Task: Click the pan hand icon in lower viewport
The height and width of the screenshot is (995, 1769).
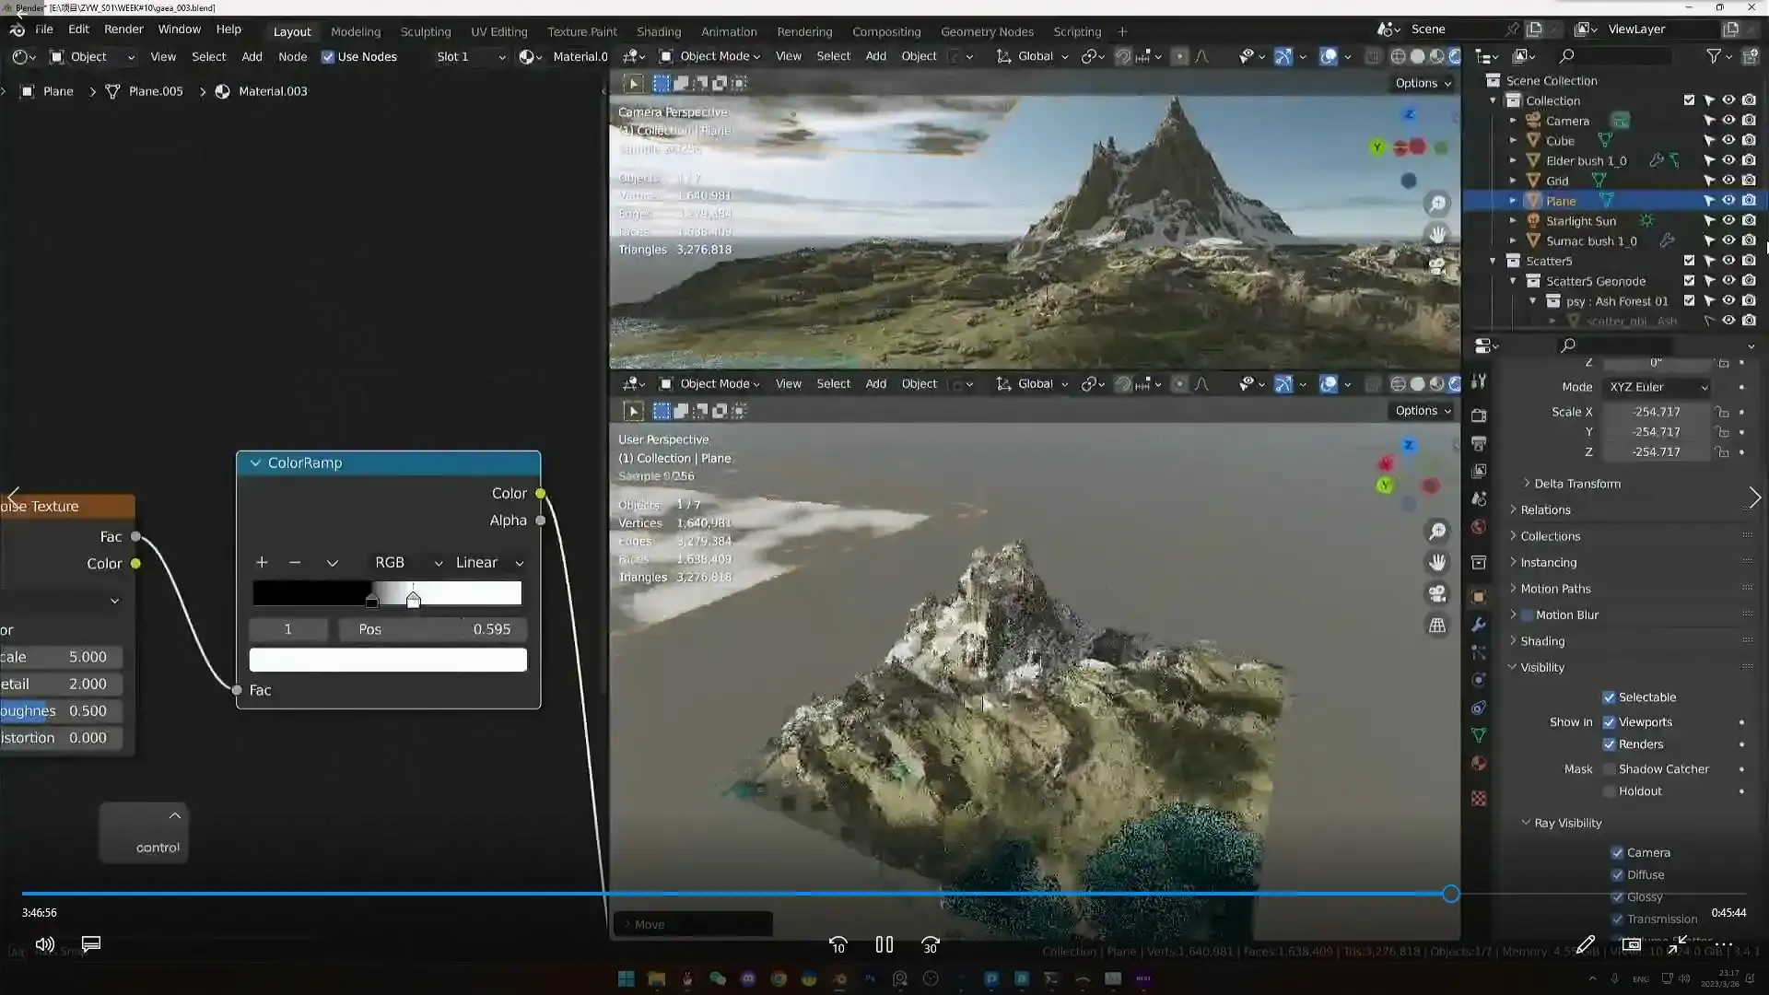Action: (x=1437, y=563)
